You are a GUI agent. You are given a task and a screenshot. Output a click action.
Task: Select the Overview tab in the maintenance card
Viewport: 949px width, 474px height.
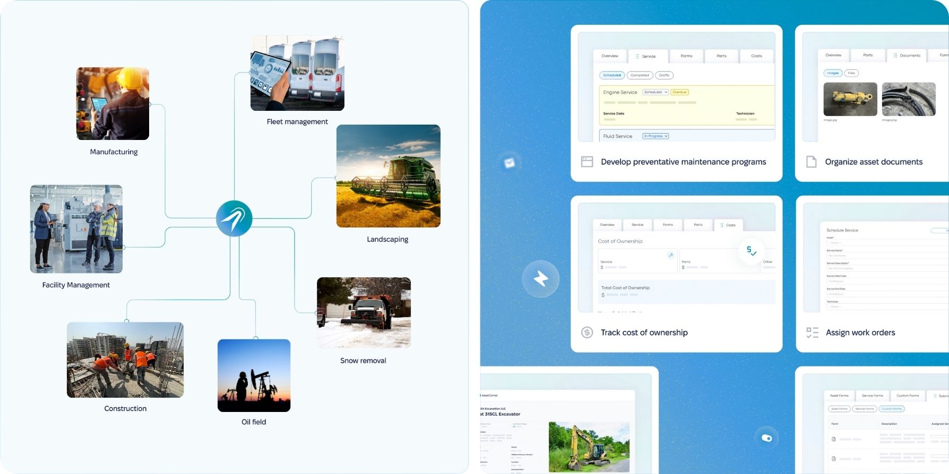(610, 56)
